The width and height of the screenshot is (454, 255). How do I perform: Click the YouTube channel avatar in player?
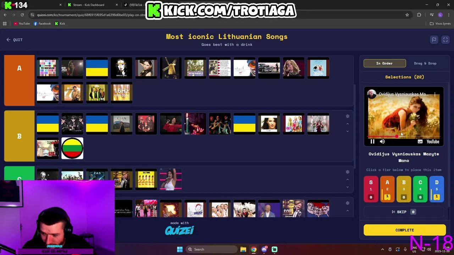coord(372,94)
